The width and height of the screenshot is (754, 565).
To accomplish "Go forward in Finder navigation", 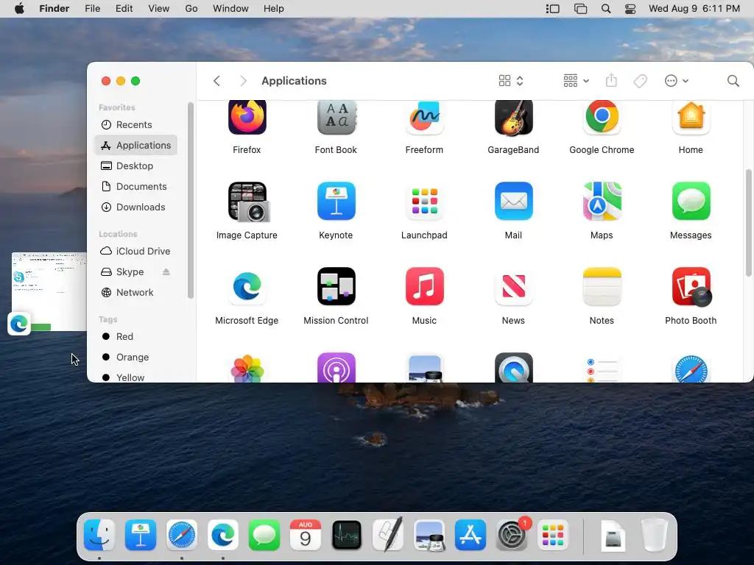I will (x=243, y=81).
